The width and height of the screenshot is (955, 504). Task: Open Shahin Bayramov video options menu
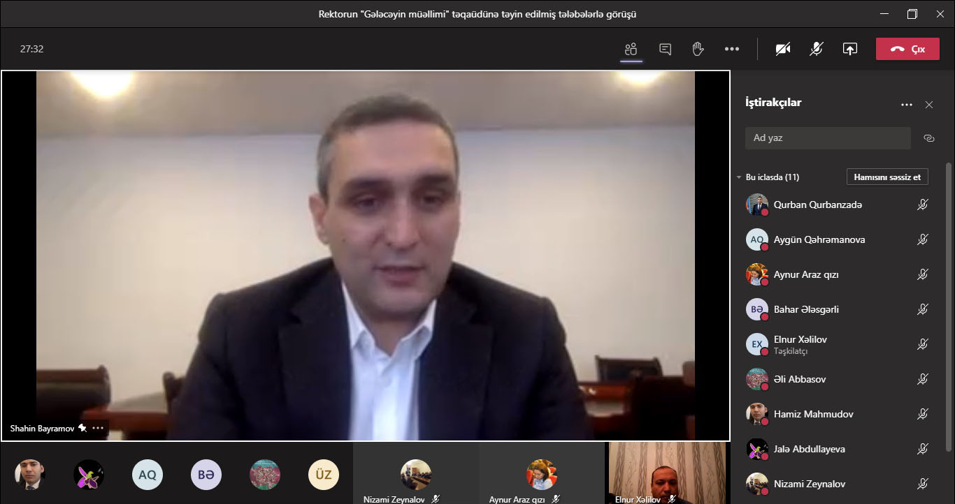click(98, 428)
